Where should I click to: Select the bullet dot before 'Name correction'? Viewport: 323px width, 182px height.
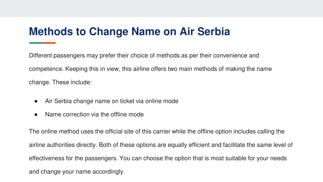pos(36,114)
